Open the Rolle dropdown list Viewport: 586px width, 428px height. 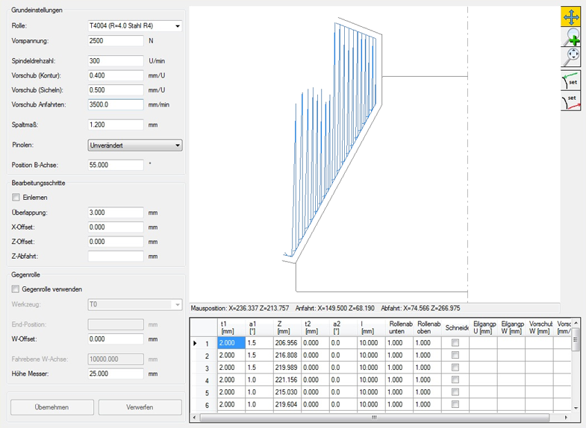coord(178,26)
